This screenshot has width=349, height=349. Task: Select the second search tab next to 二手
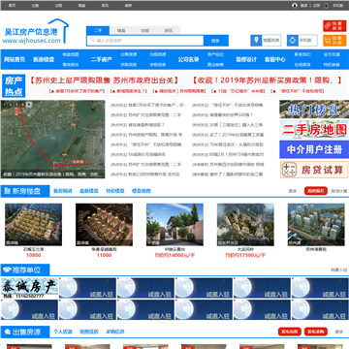[121, 31]
